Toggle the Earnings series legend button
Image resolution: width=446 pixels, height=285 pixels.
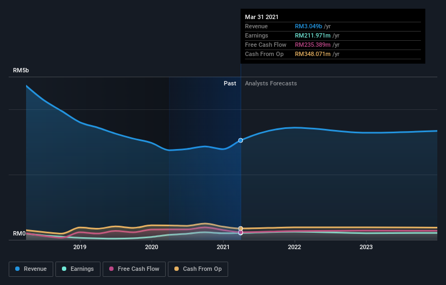[x=78, y=269]
